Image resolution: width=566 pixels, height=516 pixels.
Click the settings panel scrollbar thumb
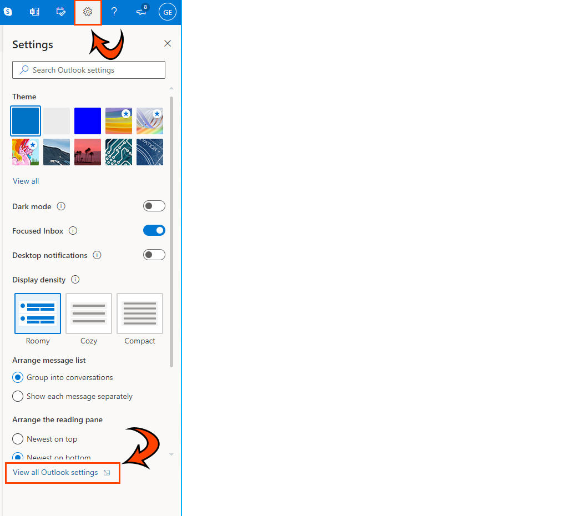pos(171,232)
